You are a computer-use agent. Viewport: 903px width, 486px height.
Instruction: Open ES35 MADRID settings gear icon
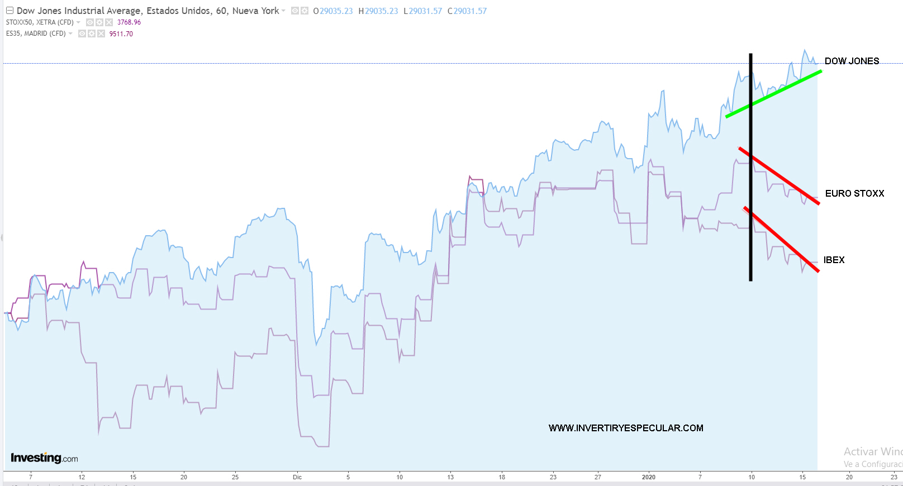pyautogui.click(x=92, y=34)
